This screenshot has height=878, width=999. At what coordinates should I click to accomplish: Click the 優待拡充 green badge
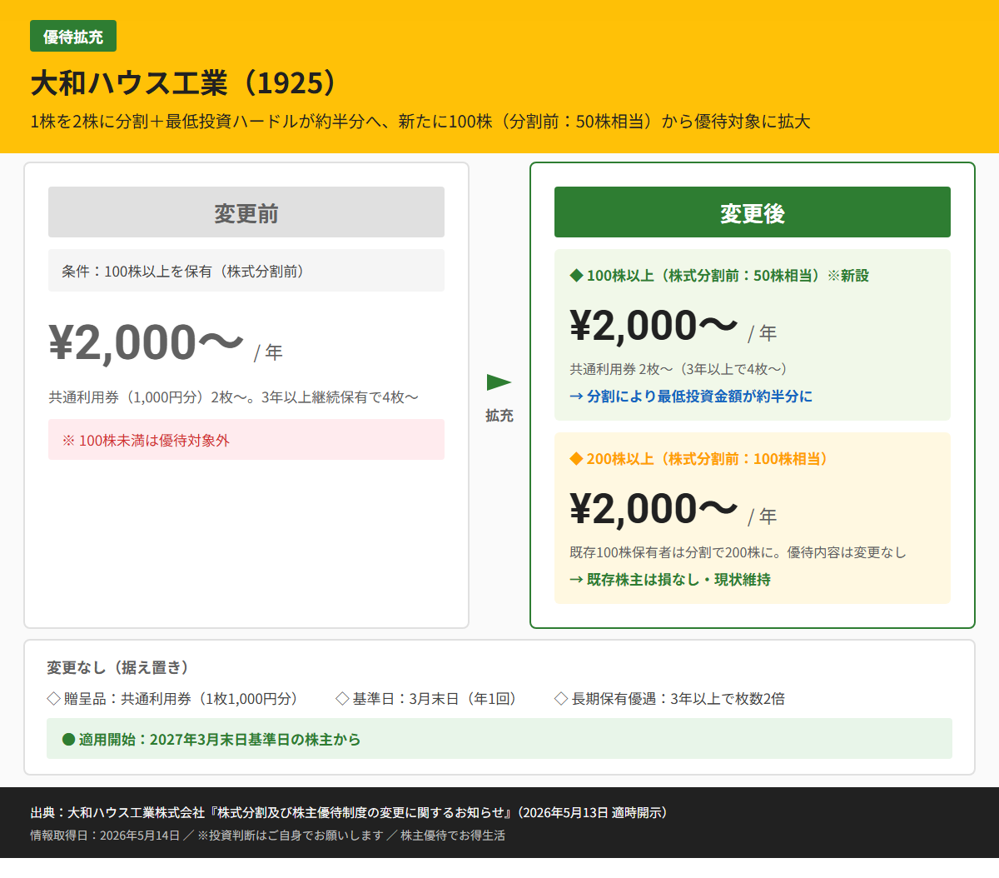coord(73,37)
